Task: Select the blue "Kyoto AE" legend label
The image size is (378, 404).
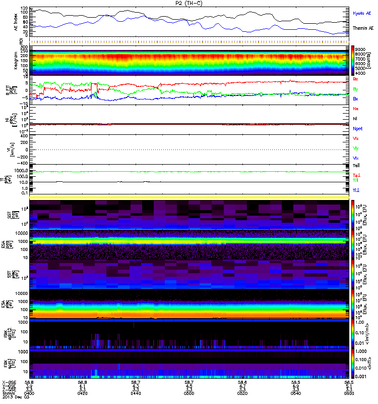Action: pos(362,13)
